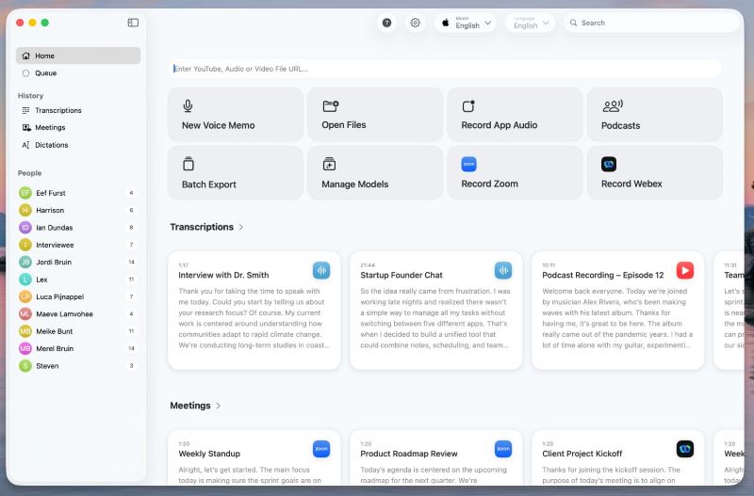This screenshot has height=496, width=754.
Task: Select Meike Bunt in People
Action: tap(78, 331)
